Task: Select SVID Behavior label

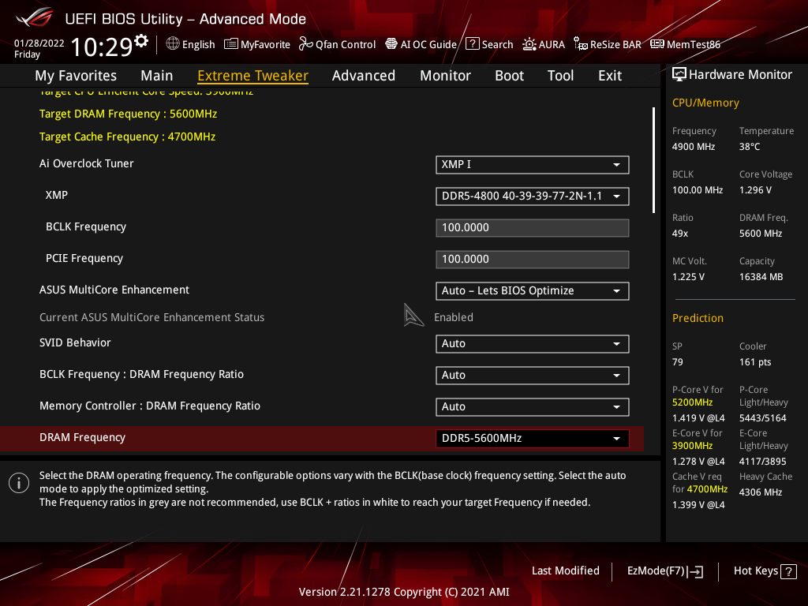Action: click(75, 342)
